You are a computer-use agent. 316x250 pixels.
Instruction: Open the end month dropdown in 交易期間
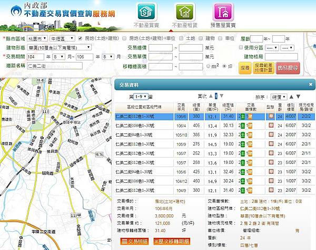pos(108,57)
